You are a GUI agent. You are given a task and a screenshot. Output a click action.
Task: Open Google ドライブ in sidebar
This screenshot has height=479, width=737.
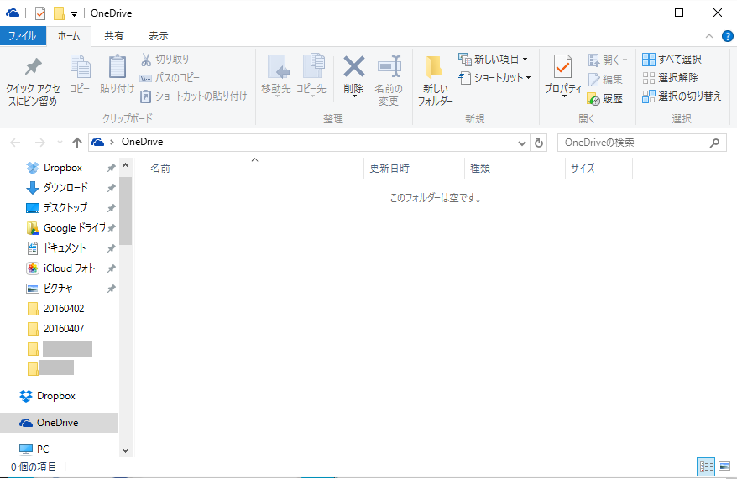coord(74,228)
